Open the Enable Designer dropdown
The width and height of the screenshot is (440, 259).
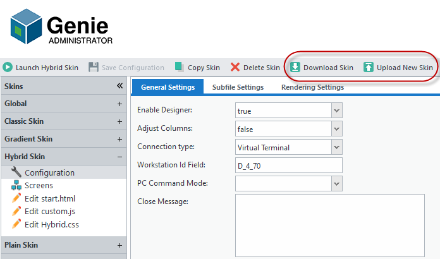click(337, 111)
